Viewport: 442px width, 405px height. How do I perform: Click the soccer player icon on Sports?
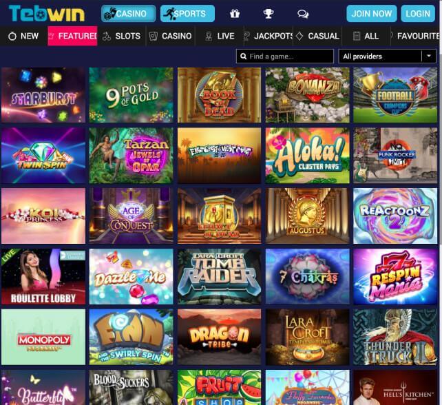(169, 14)
